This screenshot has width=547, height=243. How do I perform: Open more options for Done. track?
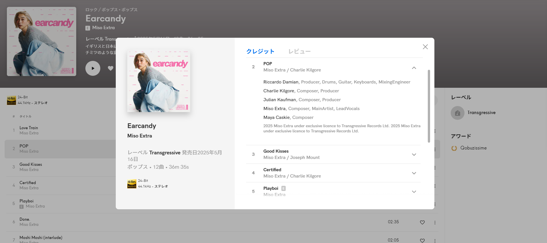[435, 222]
